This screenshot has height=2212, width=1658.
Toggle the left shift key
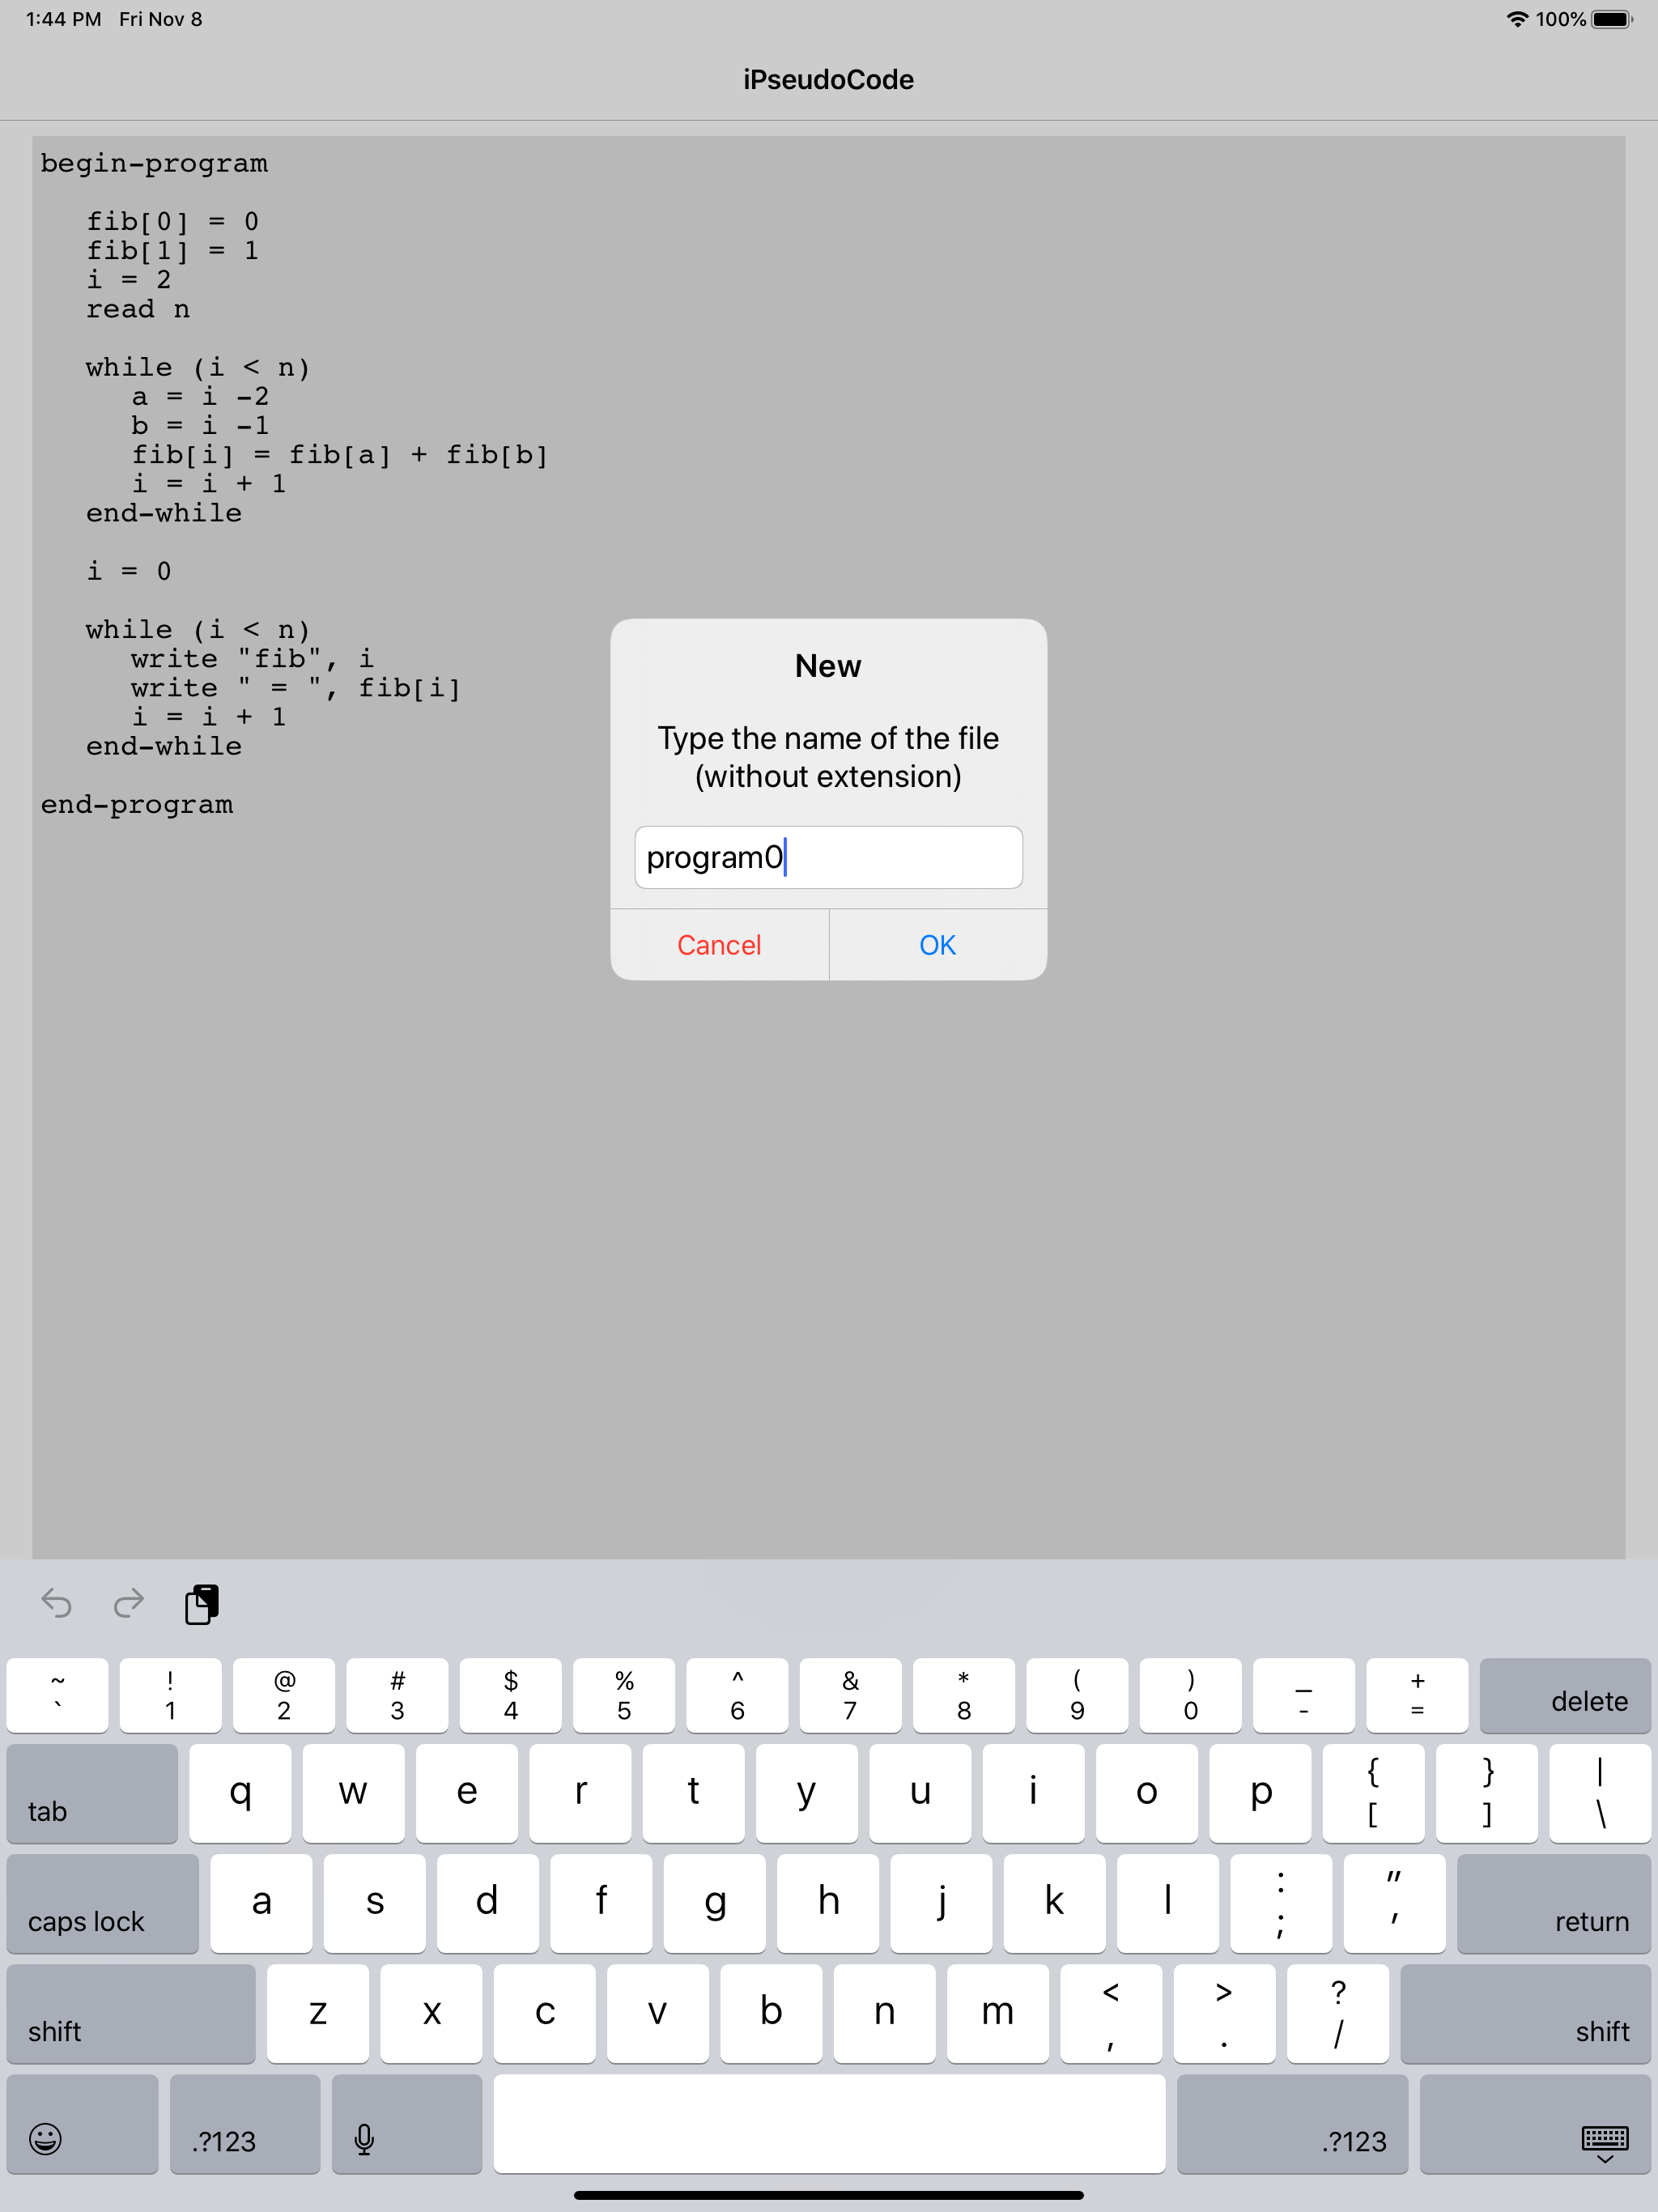pyautogui.click(x=131, y=2014)
